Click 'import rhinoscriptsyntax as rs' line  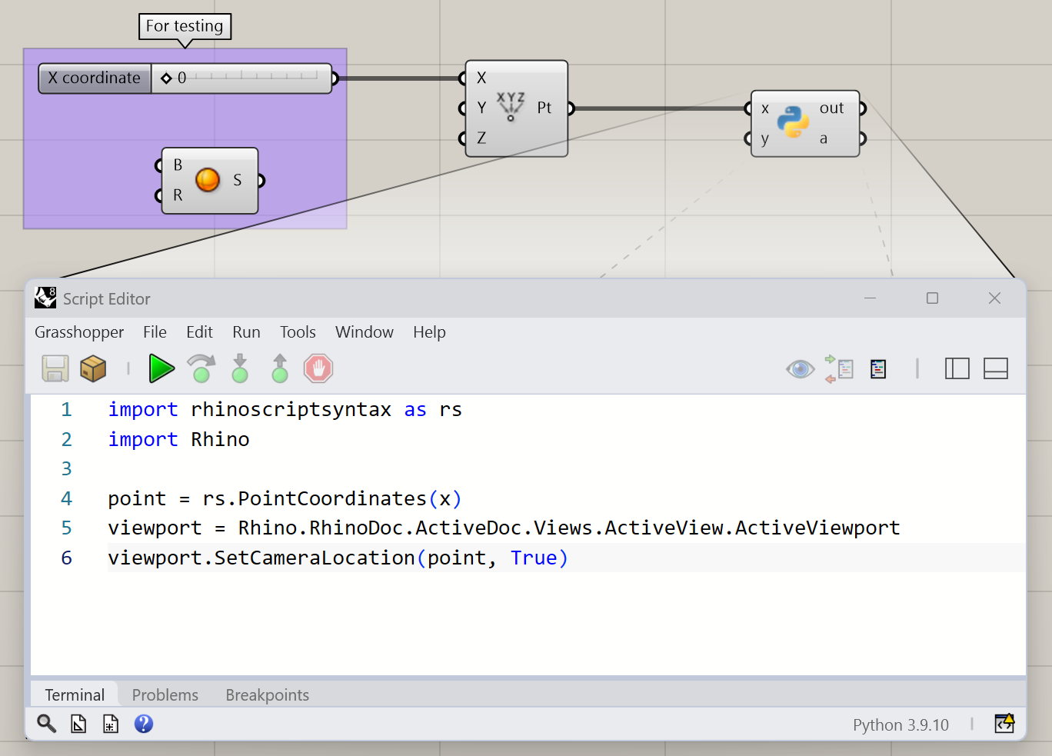coord(285,410)
